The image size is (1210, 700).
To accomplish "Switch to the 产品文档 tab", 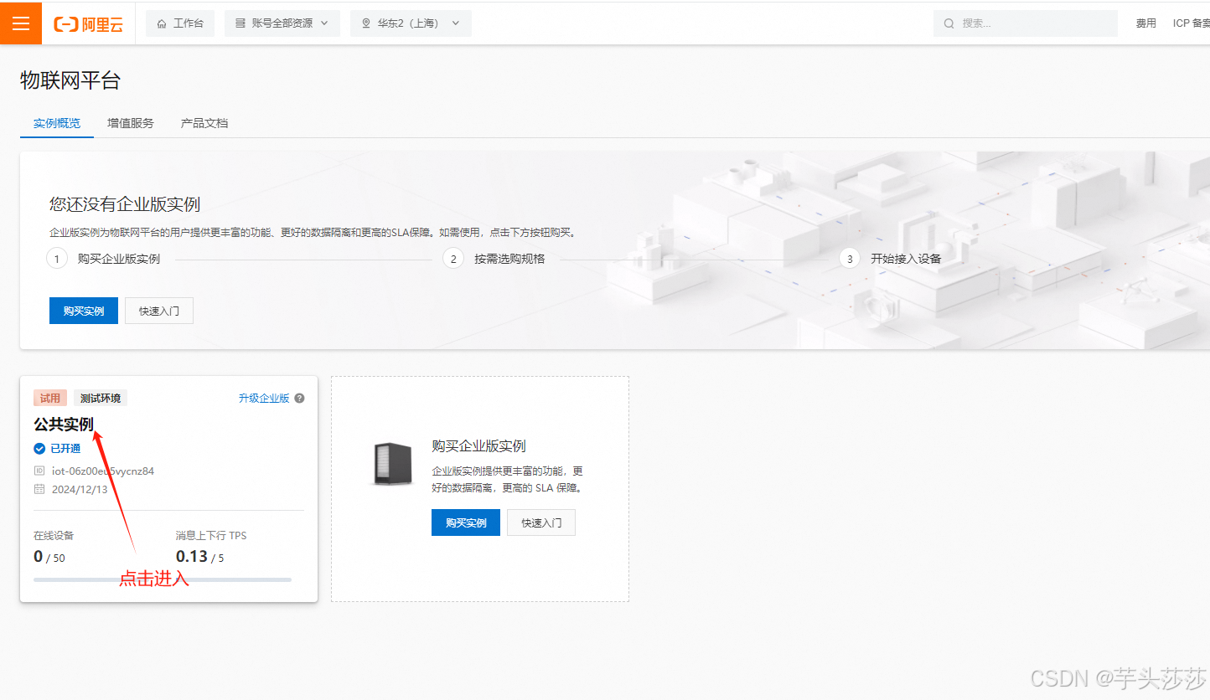I will tap(204, 123).
